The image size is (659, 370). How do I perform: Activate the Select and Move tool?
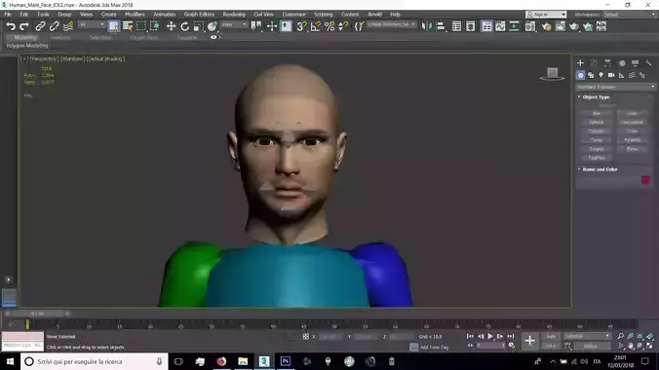coord(171,26)
